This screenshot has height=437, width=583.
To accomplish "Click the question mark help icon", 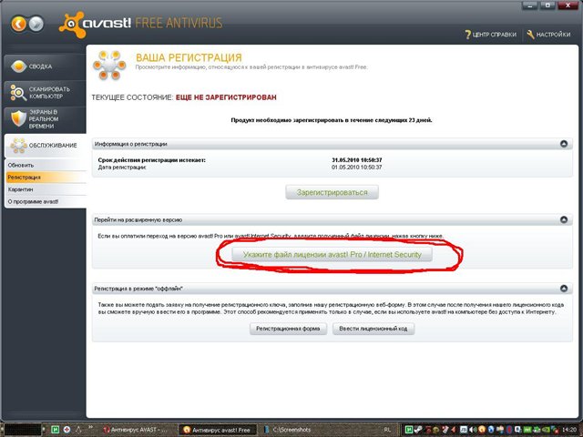I will click(467, 35).
